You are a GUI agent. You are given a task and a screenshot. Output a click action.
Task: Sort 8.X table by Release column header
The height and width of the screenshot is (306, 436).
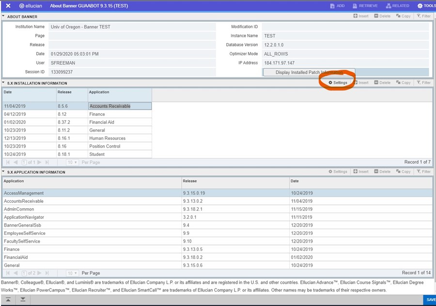72,95
